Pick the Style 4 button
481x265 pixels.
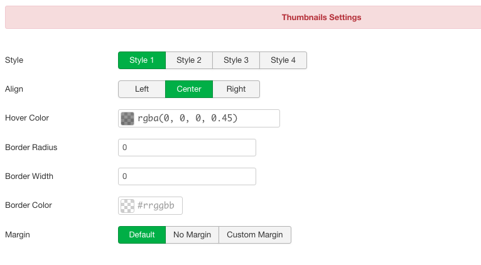coord(283,60)
